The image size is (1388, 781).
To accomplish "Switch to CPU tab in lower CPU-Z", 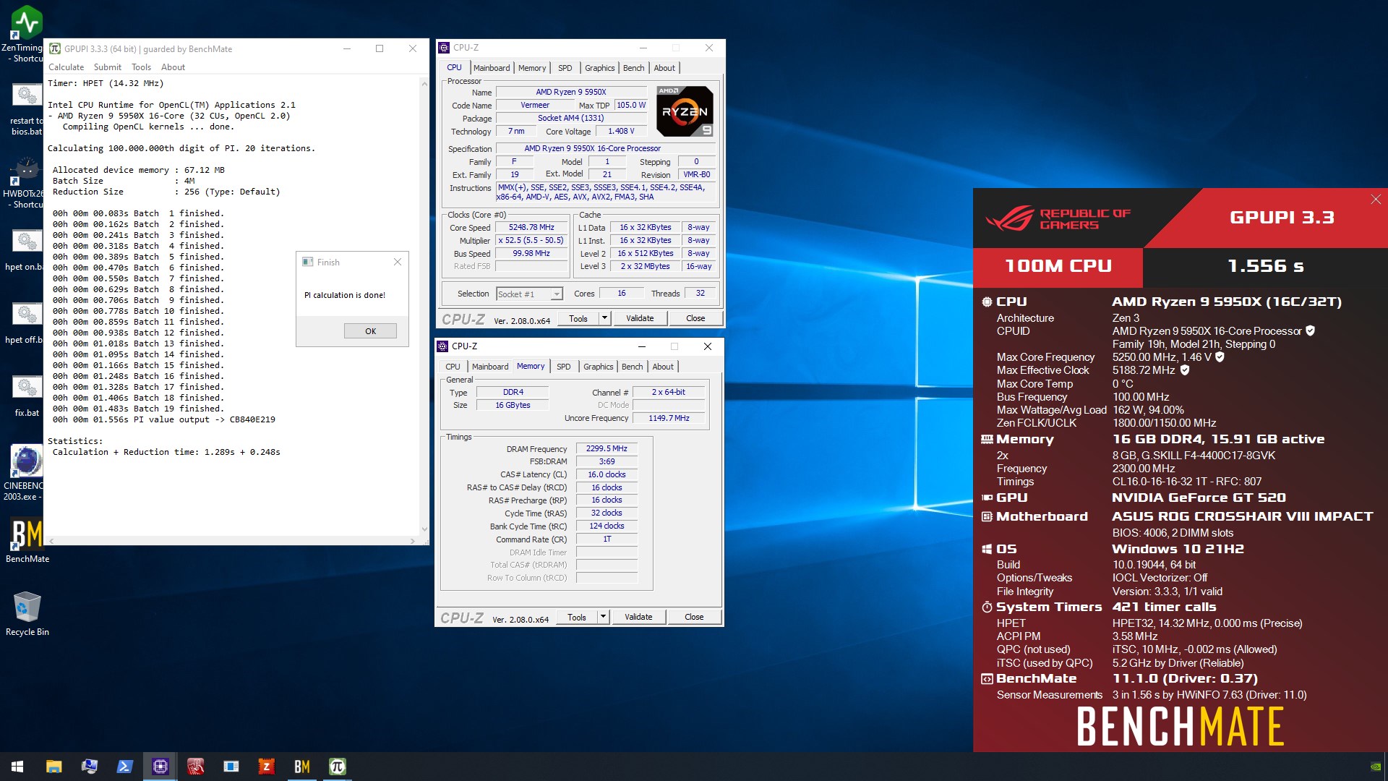I will click(x=453, y=367).
